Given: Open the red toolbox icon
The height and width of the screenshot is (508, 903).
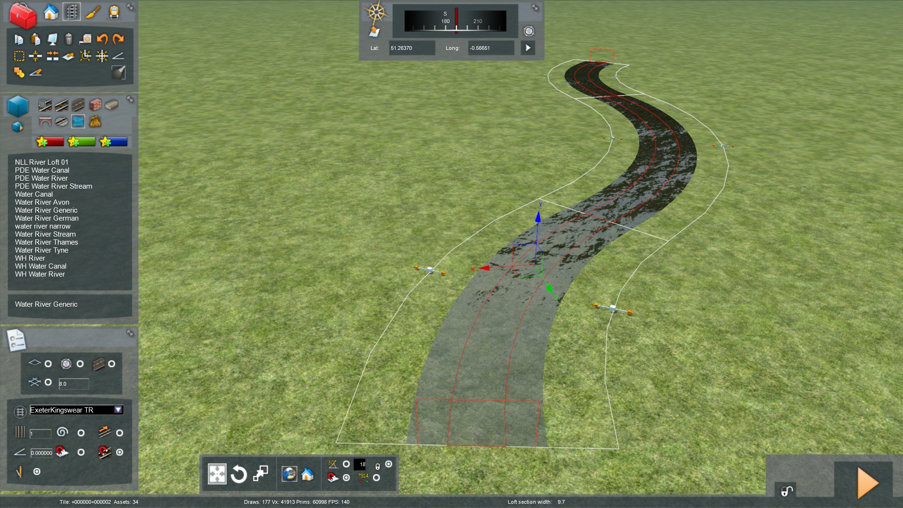Looking at the screenshot, I should point(22,15).
